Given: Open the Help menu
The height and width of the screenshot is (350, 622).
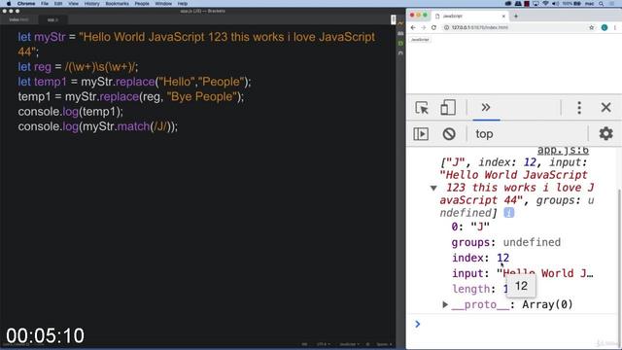Looking at the screenshot, I should [182, 4].
